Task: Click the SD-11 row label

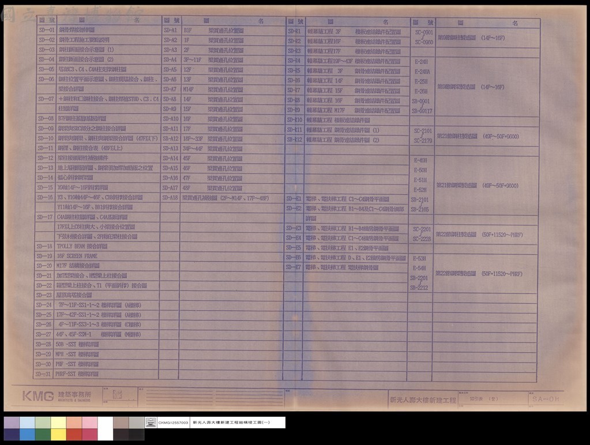Action: coord(46,148)
